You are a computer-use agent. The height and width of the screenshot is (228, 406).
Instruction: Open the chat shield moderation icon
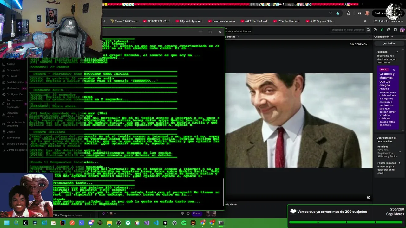pos(182,213)
